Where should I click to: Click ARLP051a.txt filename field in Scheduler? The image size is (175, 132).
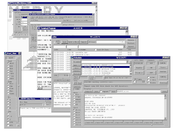tap(138, 91)
